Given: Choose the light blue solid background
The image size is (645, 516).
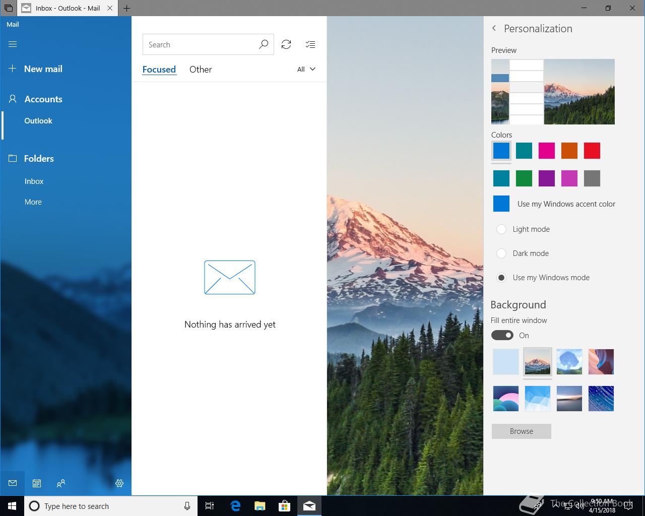Looking at the screenshot, I should tap(506, 362).
